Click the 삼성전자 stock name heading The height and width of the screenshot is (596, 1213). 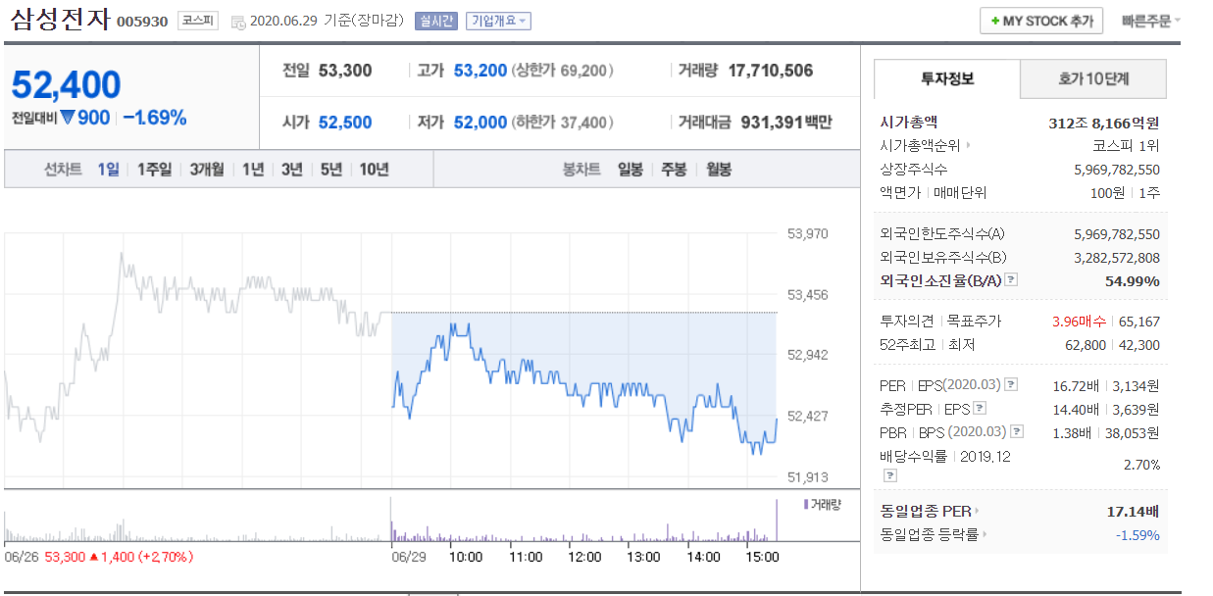[61, 20]
